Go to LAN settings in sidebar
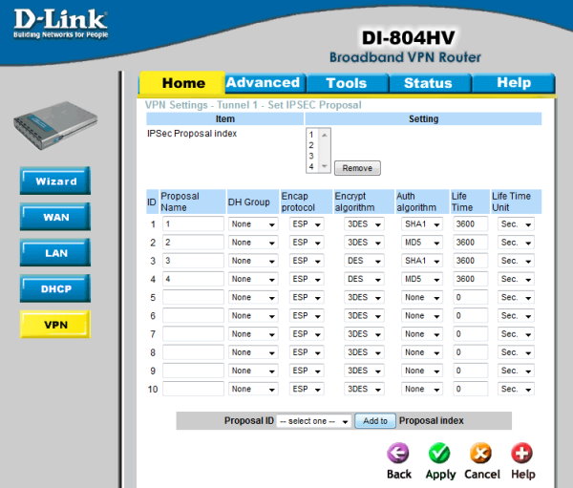This screenshot has width=573, height=488. click(55, 252)
